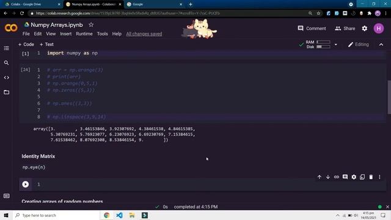Open the account avatar menu

[x=379, y=29]
